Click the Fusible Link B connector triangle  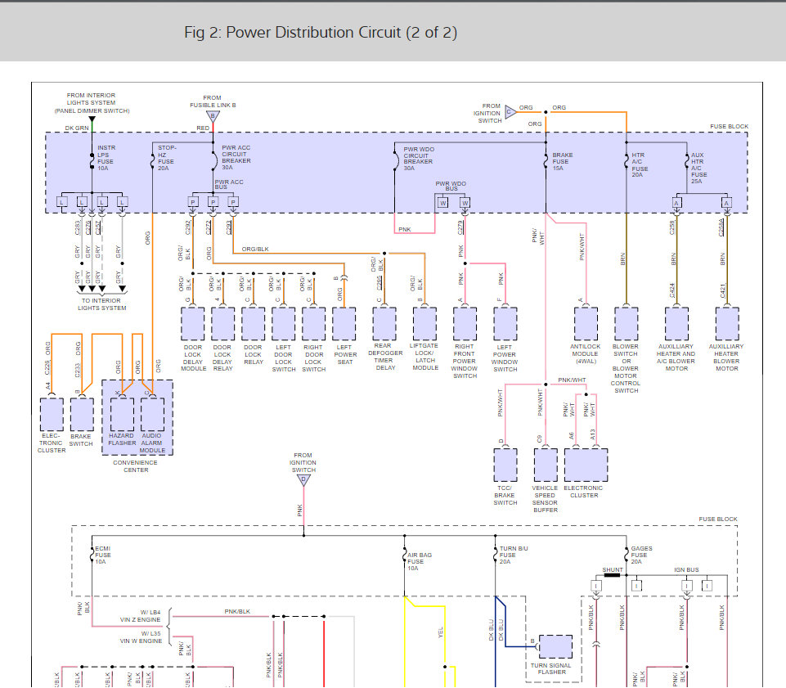(x=213, y=116)
